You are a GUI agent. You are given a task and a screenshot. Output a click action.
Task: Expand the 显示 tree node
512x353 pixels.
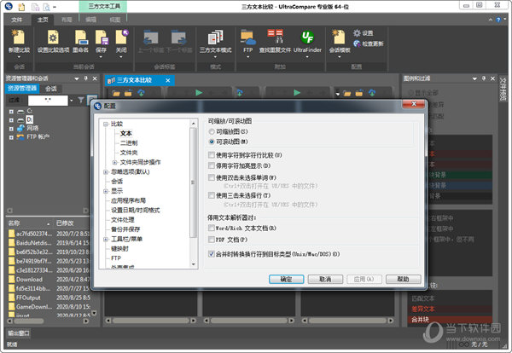click(106, 191)
